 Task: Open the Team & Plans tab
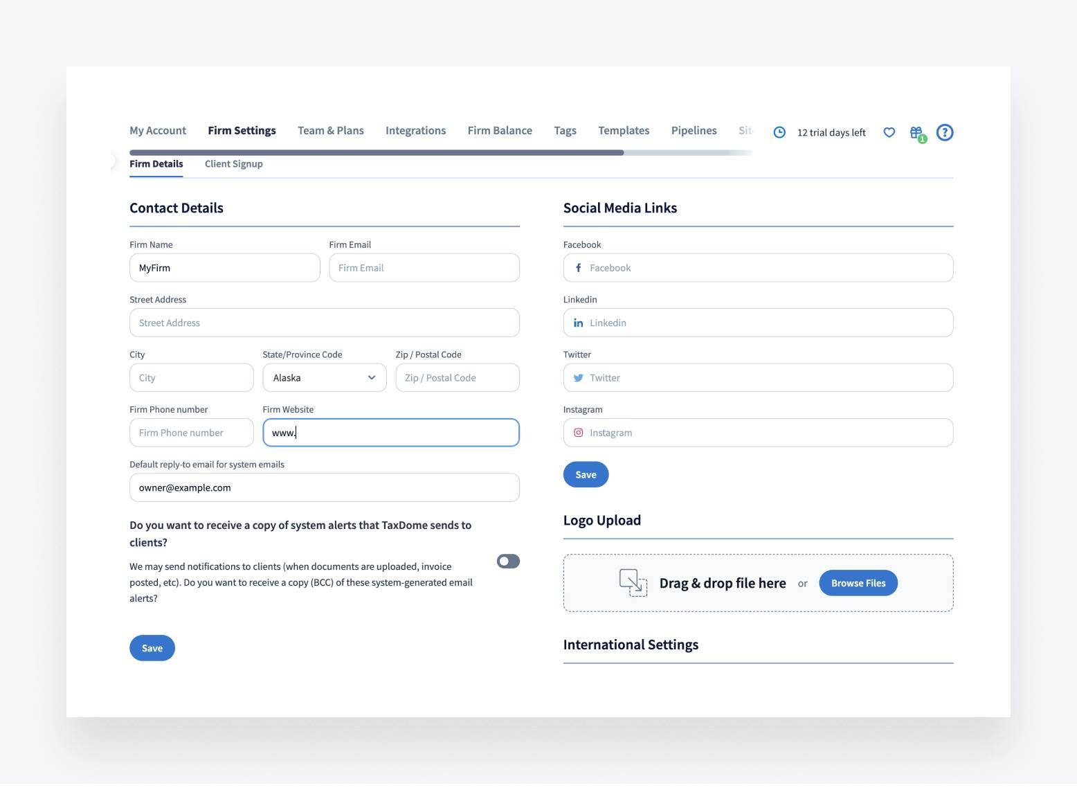[330, 131]
